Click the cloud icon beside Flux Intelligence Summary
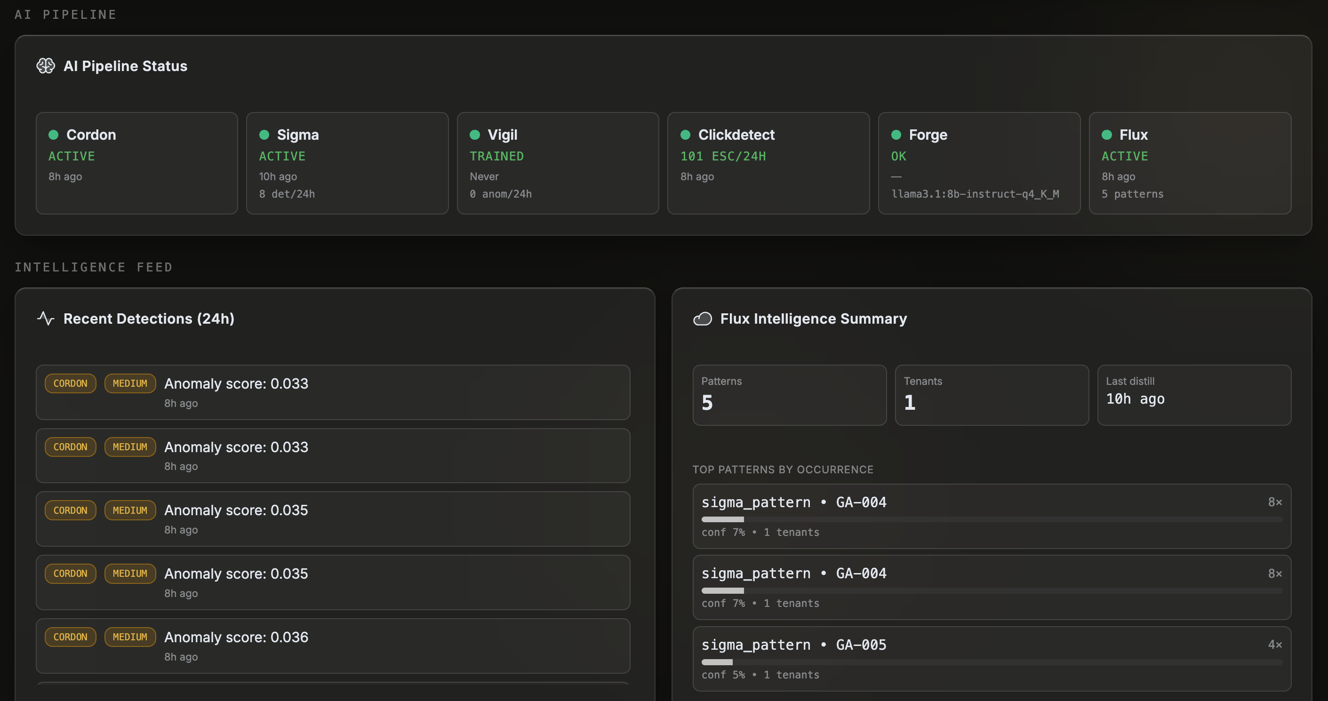 coord(702,319)
